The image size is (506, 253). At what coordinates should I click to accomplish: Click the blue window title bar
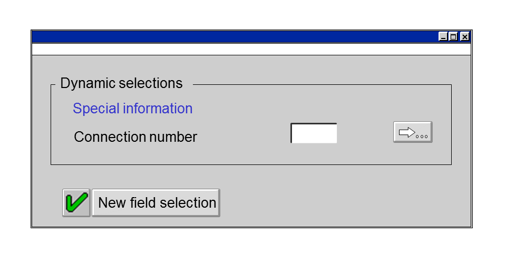pos(232,37)
